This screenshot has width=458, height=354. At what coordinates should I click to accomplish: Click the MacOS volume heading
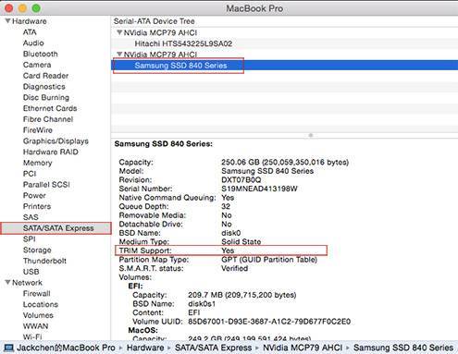(142, 330)
